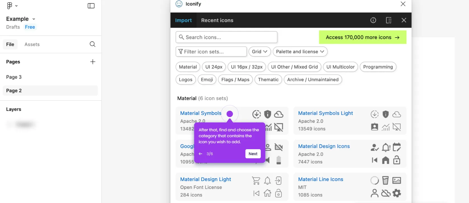Open the Figma main menu logo

[9, 6]
